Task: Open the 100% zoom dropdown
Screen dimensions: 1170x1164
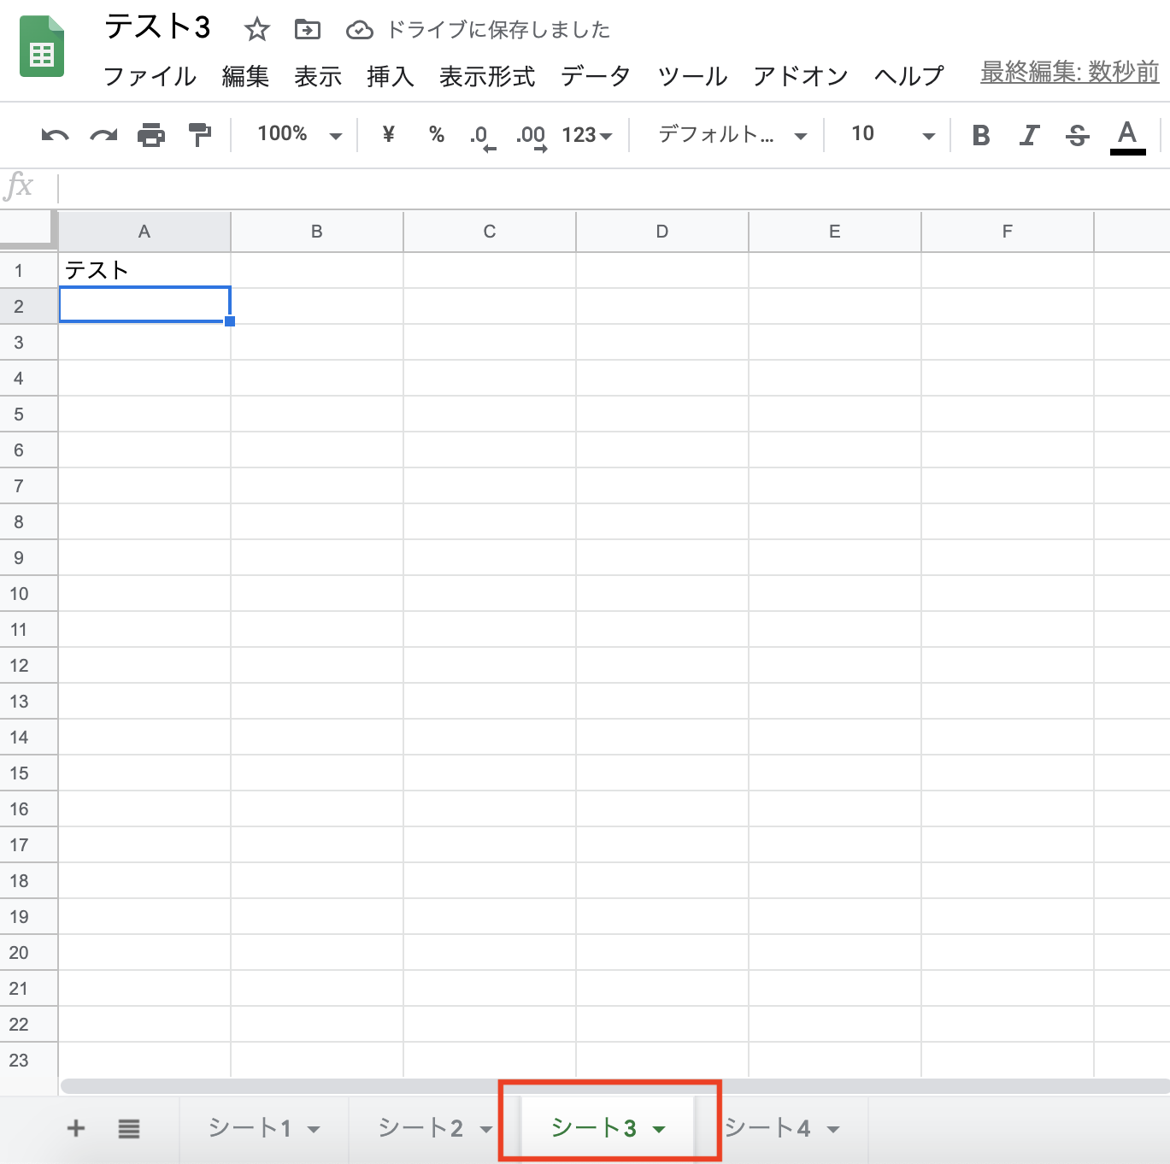Action: 298,134
